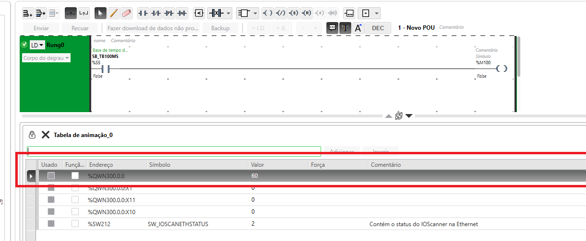
Task: Insert a reset (R) coil
Action: [x=307, y=13]
